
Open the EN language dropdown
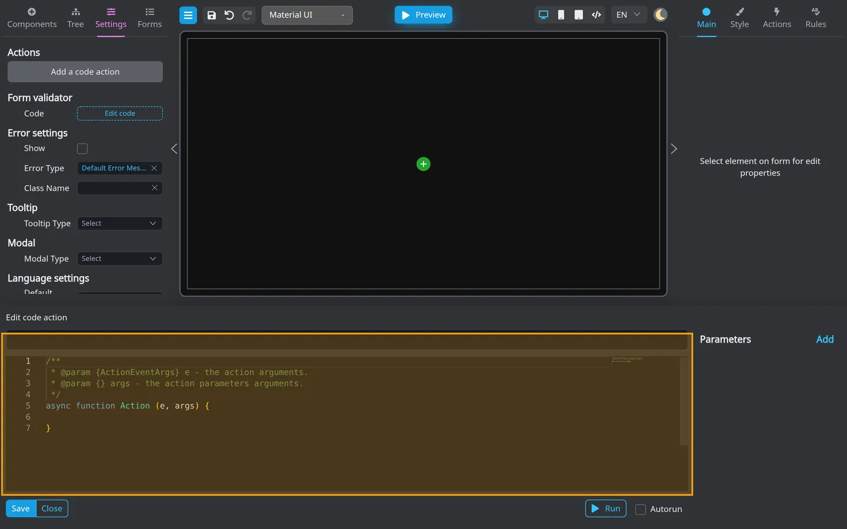pos(628,15)
